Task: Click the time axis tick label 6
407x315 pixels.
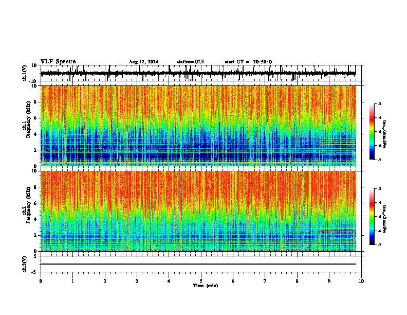Action: click(233, 281)
